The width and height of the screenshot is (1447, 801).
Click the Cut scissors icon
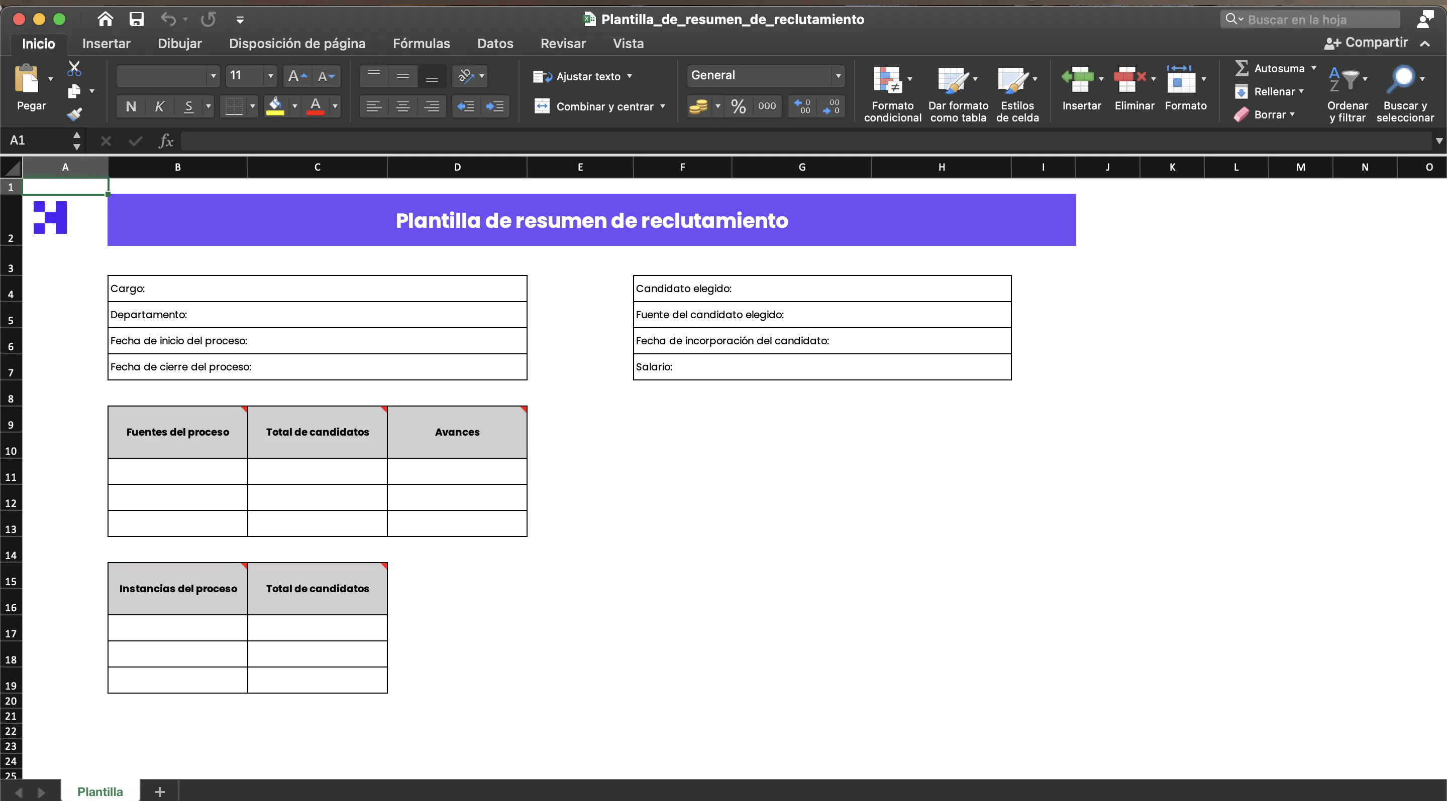[x=74, y=68]
